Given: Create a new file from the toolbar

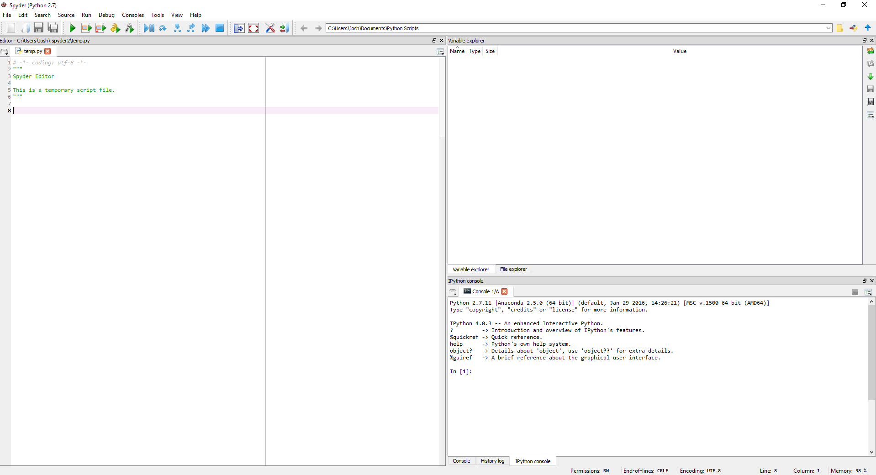Looking at the screenshot, I should pos(11,28).
